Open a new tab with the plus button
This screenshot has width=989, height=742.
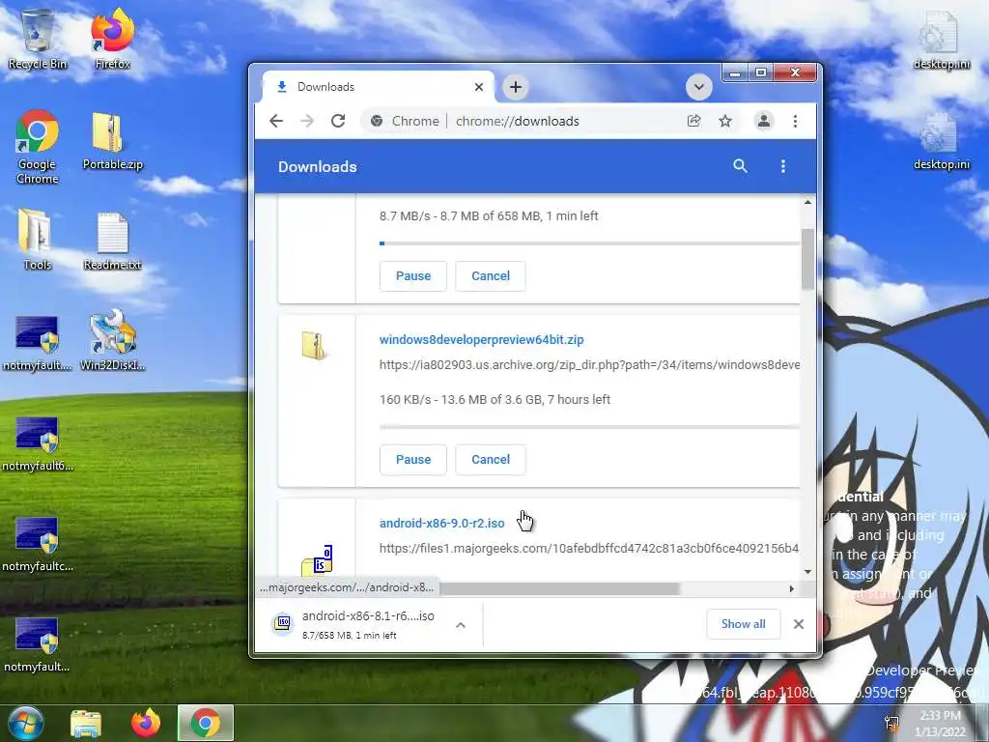516,87
